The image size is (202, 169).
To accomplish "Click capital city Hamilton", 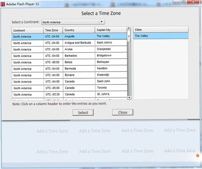I will point(111,68).
